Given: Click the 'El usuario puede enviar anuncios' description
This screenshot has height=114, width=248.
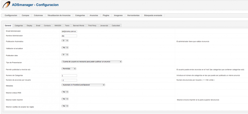Looking at the screenshot, I should point(210,70).
